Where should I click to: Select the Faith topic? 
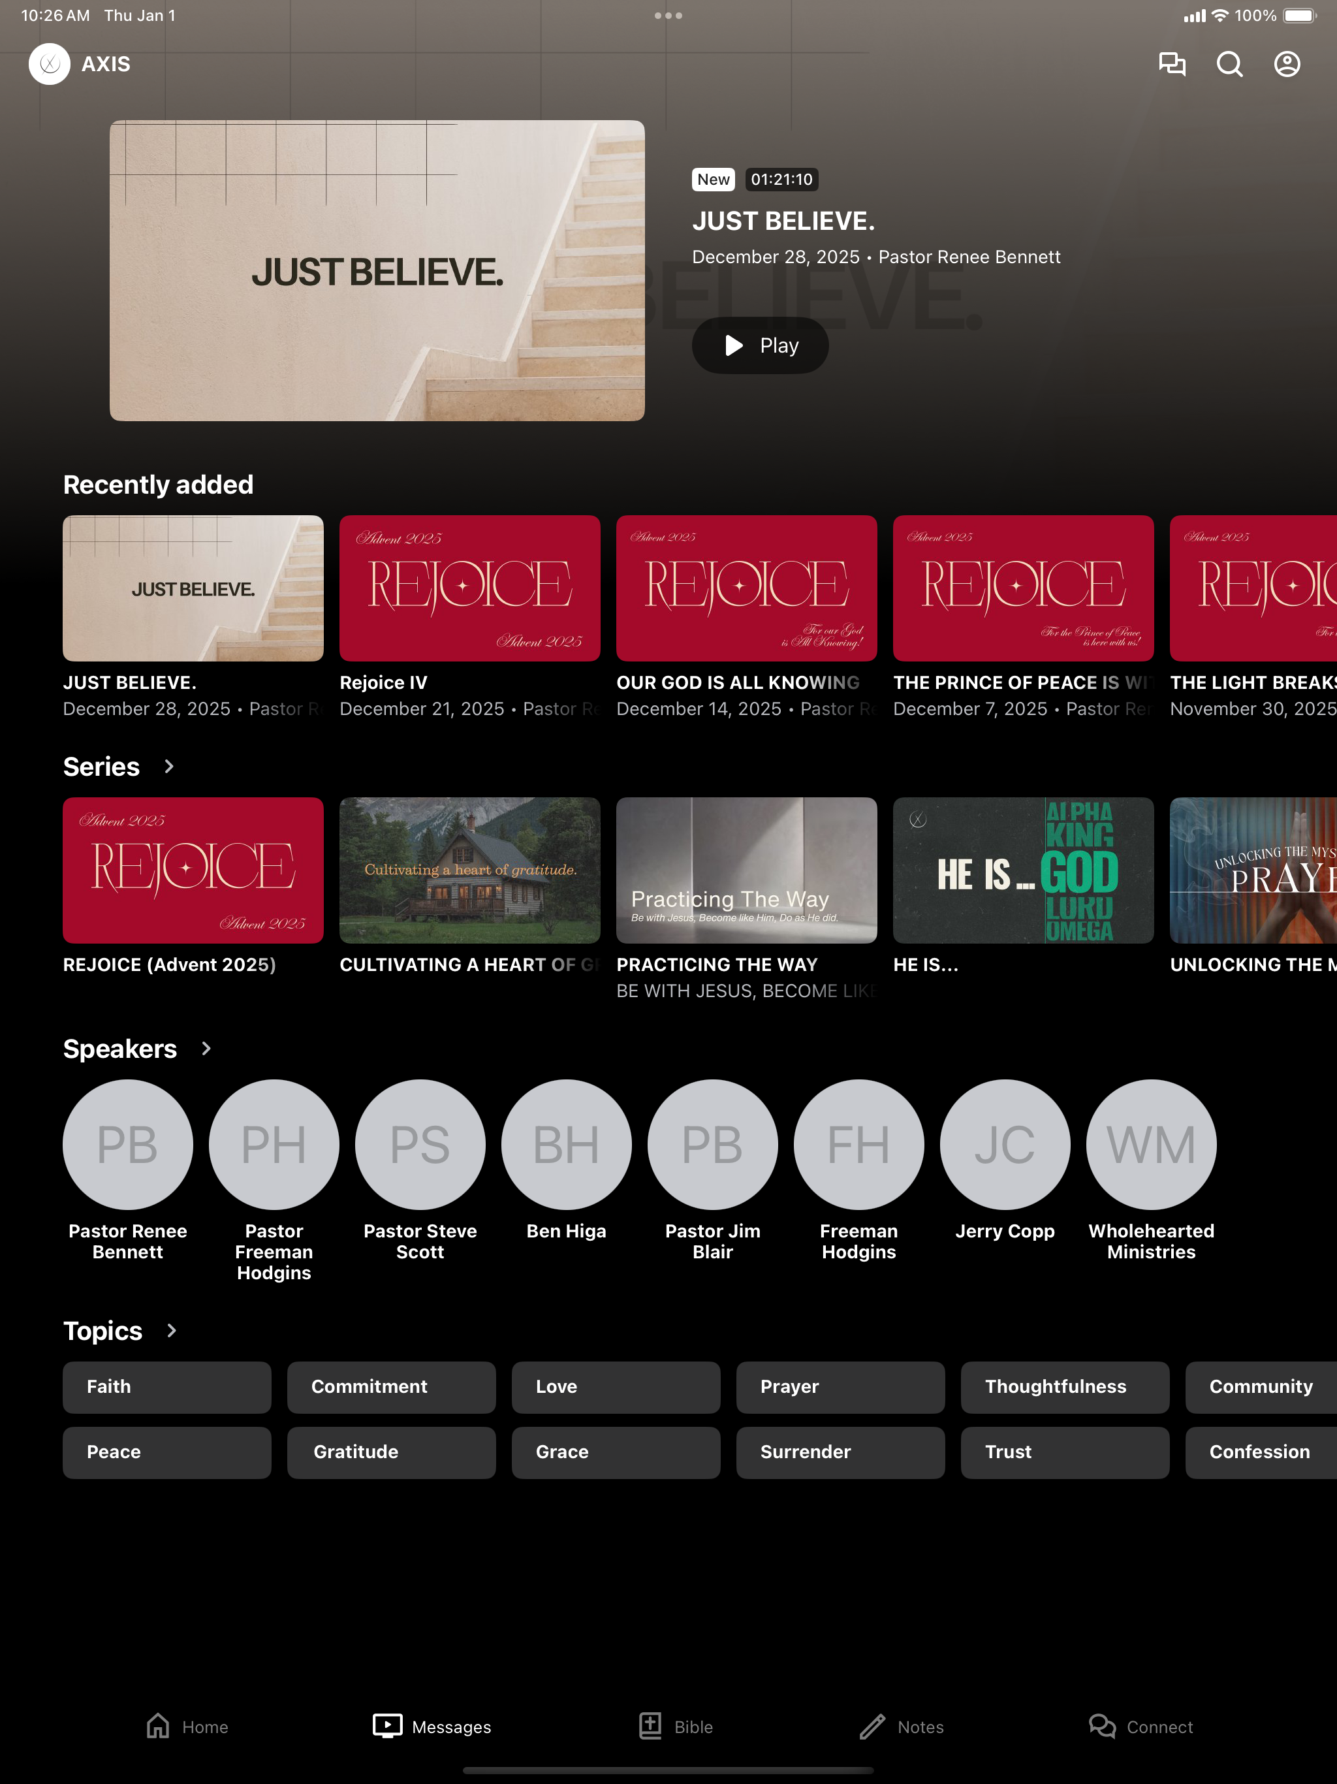[x=167, y=1387]
